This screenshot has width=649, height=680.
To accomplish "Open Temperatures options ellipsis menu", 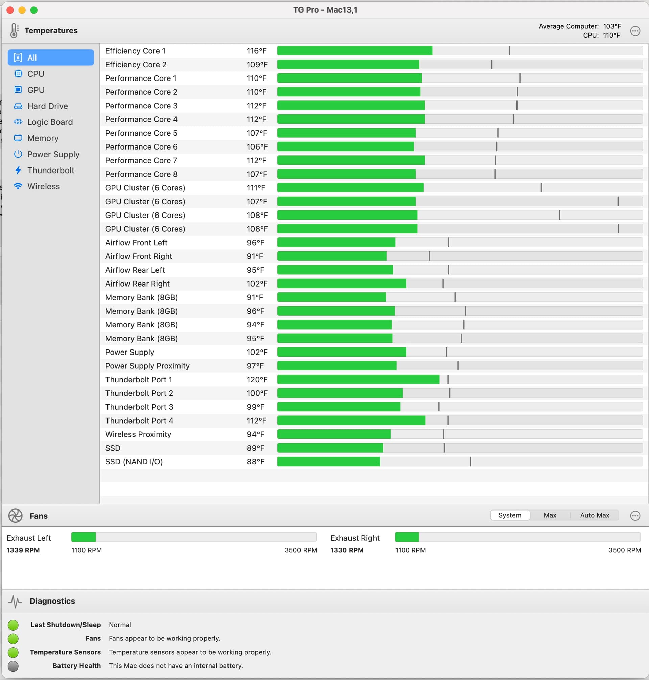I will [635, 31].
